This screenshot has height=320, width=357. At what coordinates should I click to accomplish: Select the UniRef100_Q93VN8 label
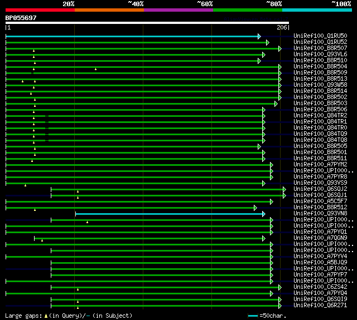pyautogui.click(x=320, y=214)
